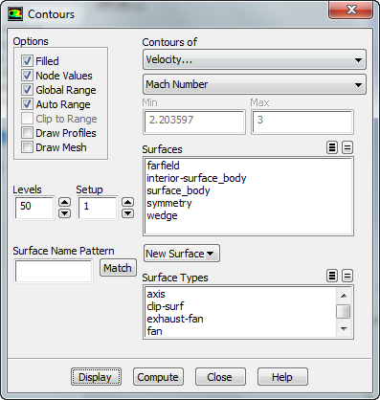Select symmetry in the Surfaces list
This screenshot has width=380, height=400.
tap(169, 203)
